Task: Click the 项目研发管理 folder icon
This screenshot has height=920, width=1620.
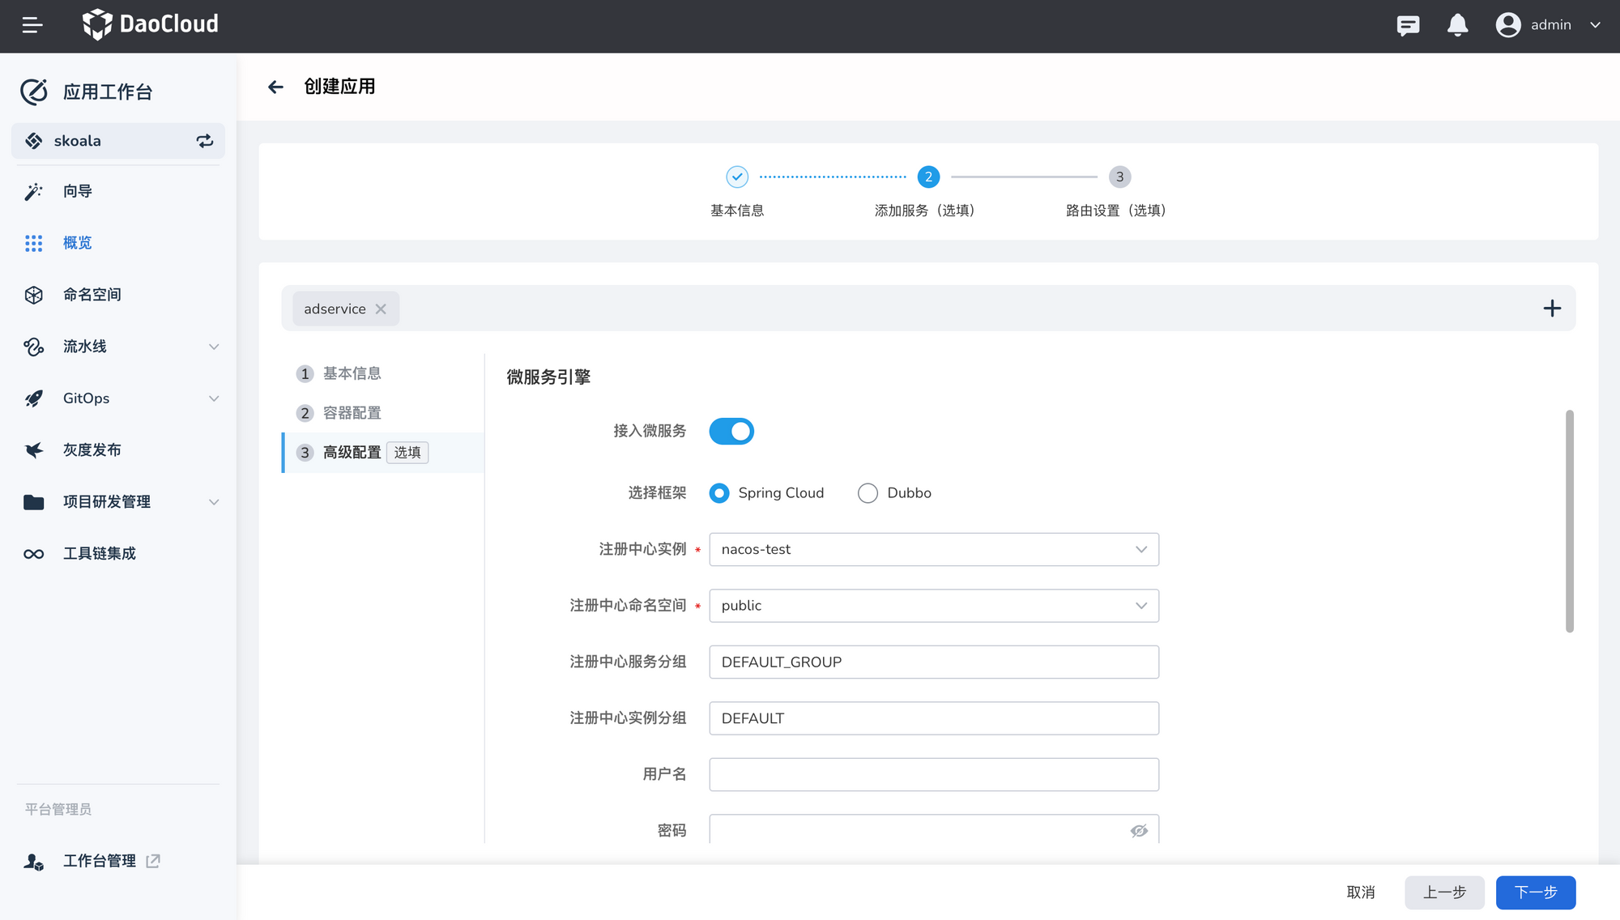Action: (x=33, y=502)
